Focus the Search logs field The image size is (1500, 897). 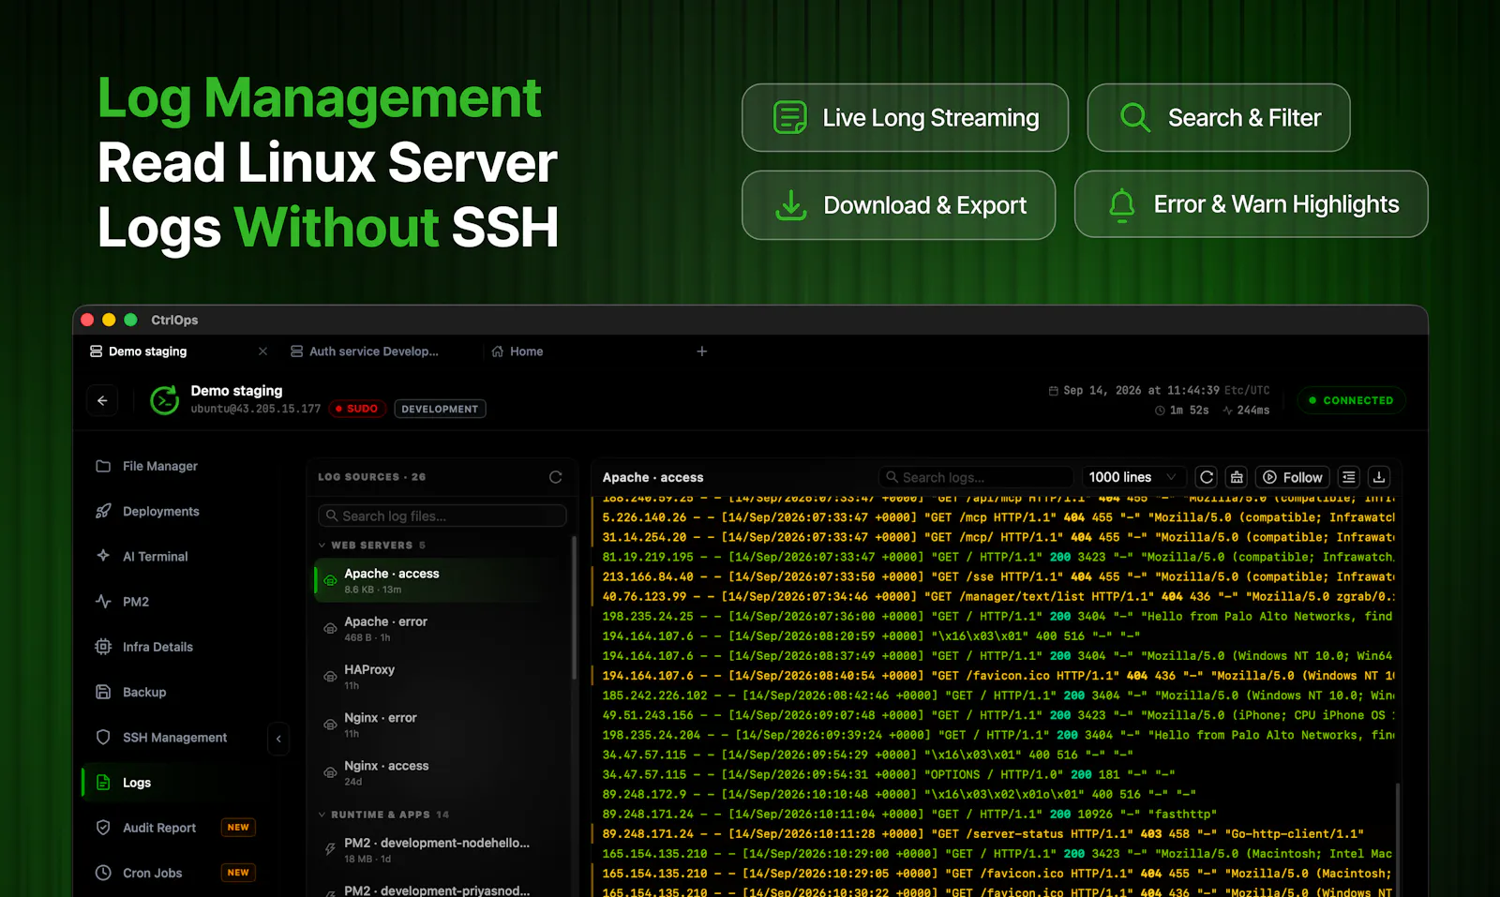pos(976,477)
